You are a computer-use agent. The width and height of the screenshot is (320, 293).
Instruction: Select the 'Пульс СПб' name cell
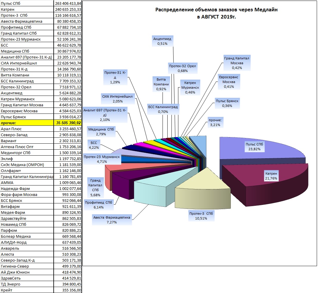pos(27,3)
